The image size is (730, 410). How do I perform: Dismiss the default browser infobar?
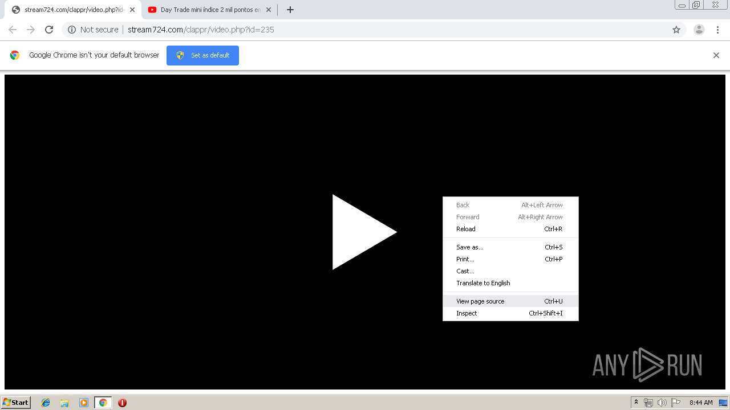[716, 55]
